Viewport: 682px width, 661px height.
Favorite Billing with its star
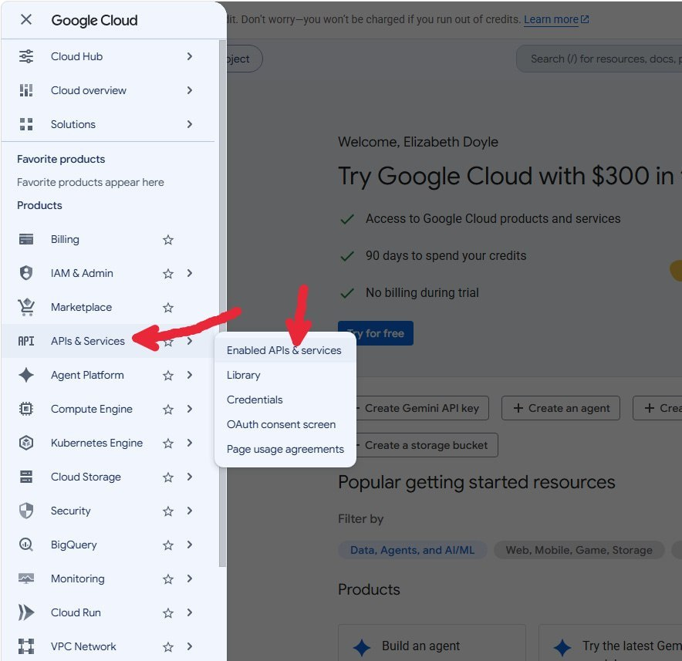pos(168,240)
